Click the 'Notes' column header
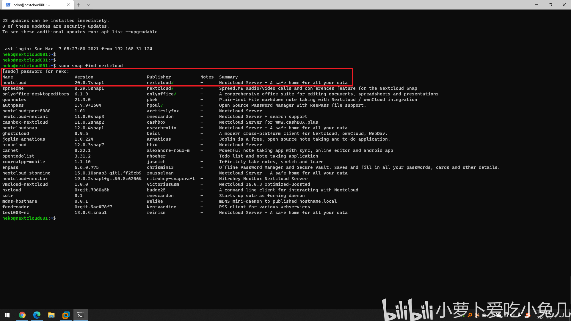 207,77
